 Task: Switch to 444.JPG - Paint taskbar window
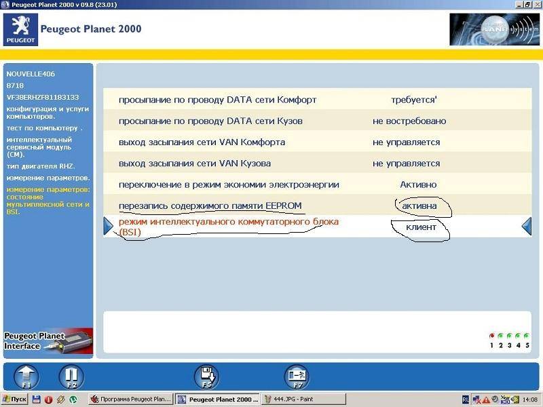tap(295, 400)
